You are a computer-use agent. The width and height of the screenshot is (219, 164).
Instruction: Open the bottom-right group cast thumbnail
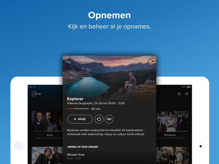[173, 155]
